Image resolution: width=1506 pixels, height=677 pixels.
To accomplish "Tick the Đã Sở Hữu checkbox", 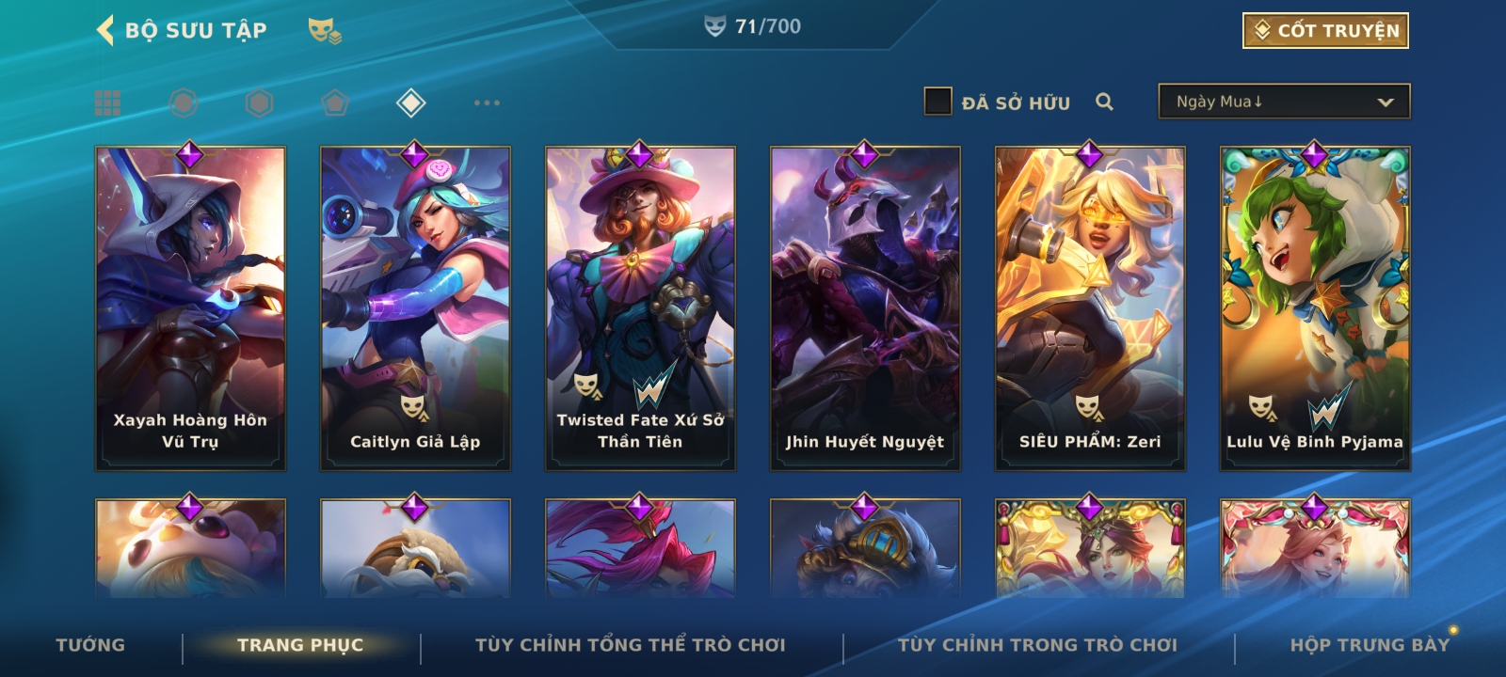I will point(937,102).
